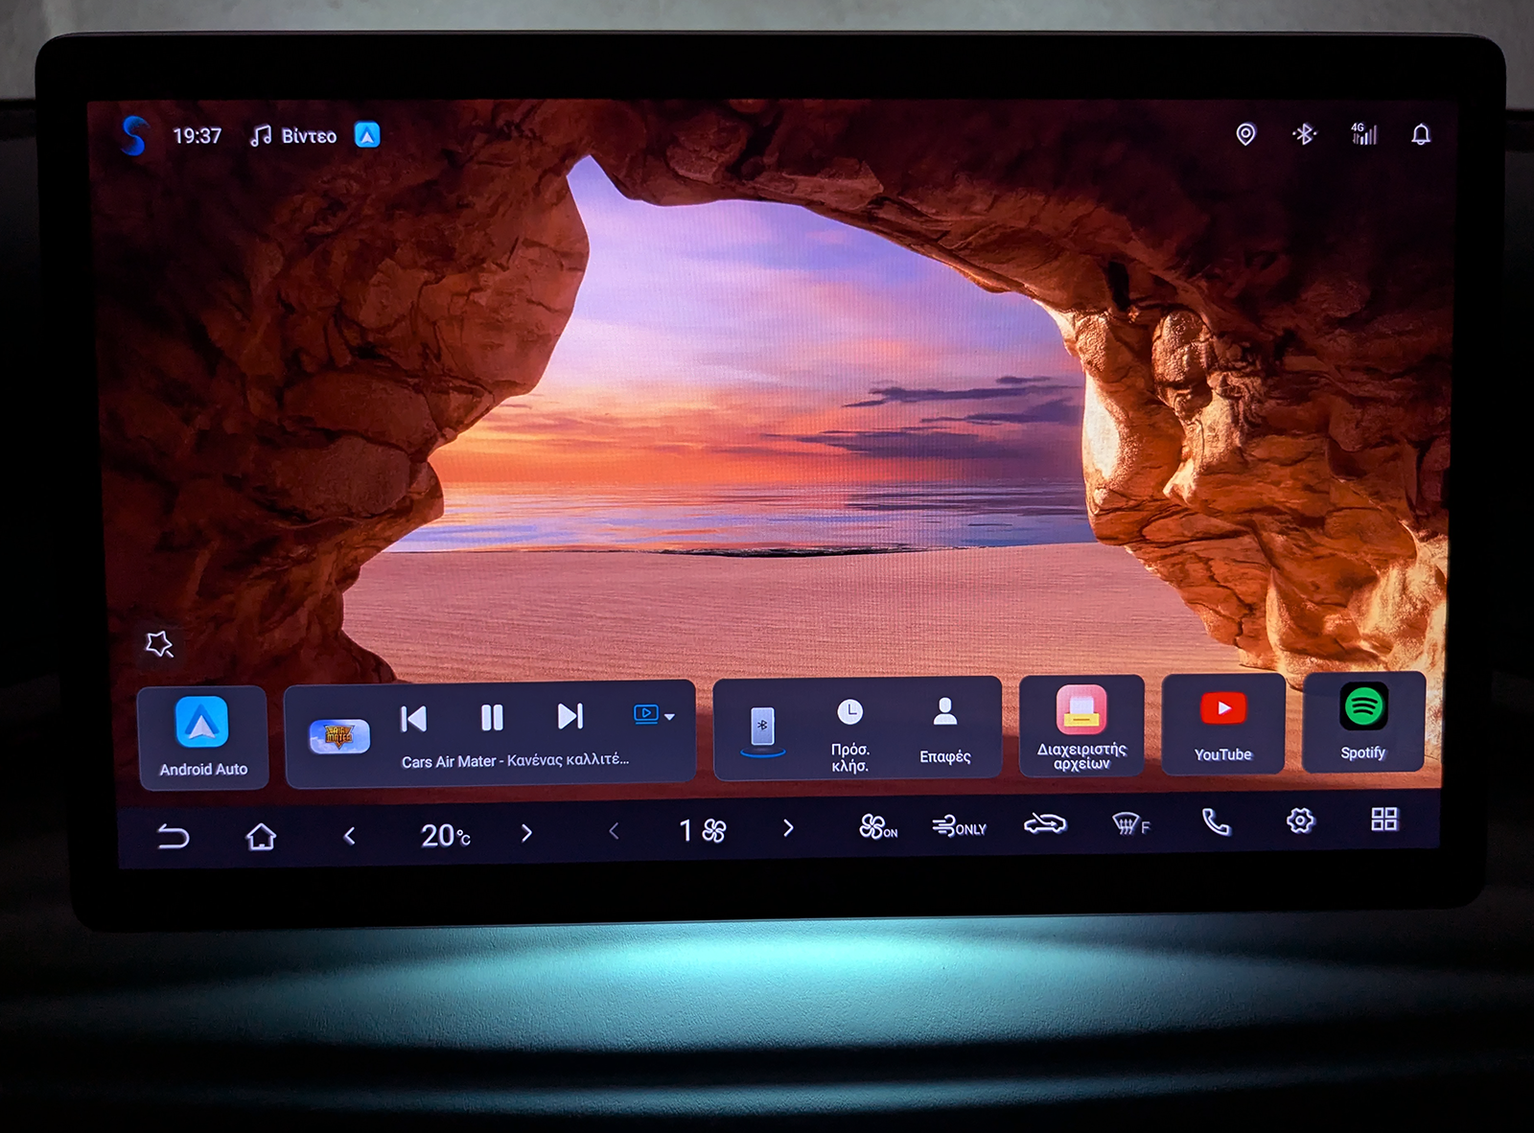Toggle front windshield defrost
This screenshot has height=1133, width=1534.
[x=1129, y=824]
